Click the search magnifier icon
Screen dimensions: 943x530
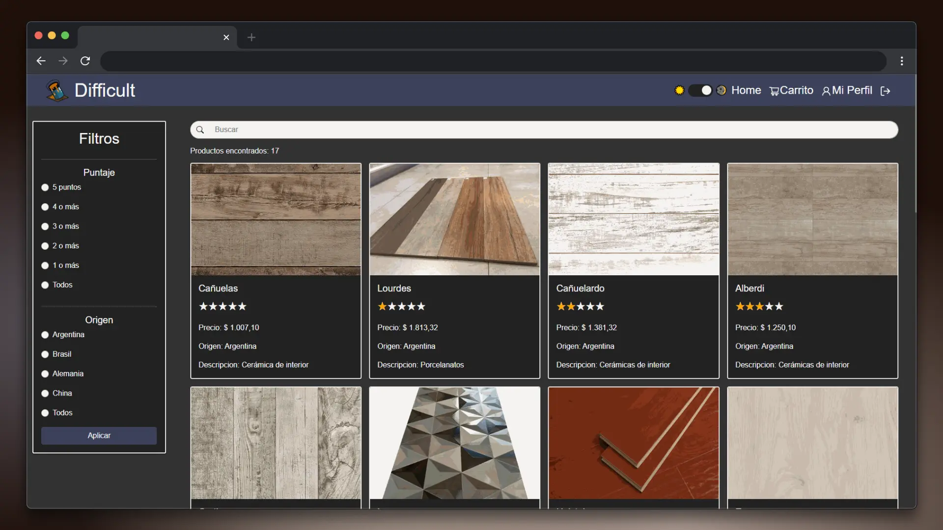(x=200, y=130)
